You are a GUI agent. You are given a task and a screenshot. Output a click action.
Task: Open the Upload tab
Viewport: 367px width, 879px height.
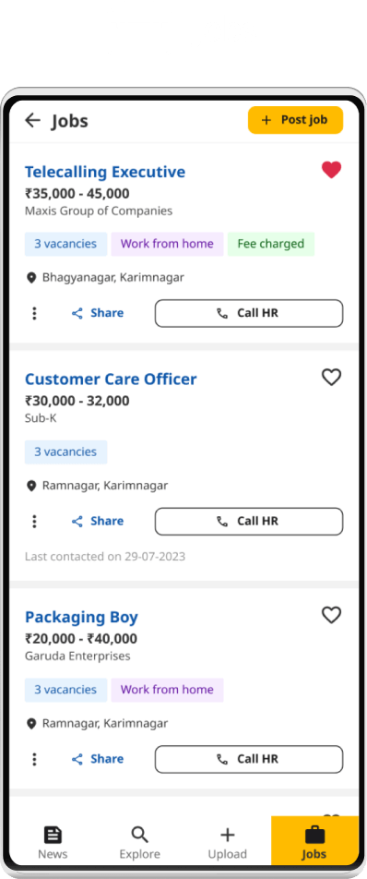pos(227,842)
